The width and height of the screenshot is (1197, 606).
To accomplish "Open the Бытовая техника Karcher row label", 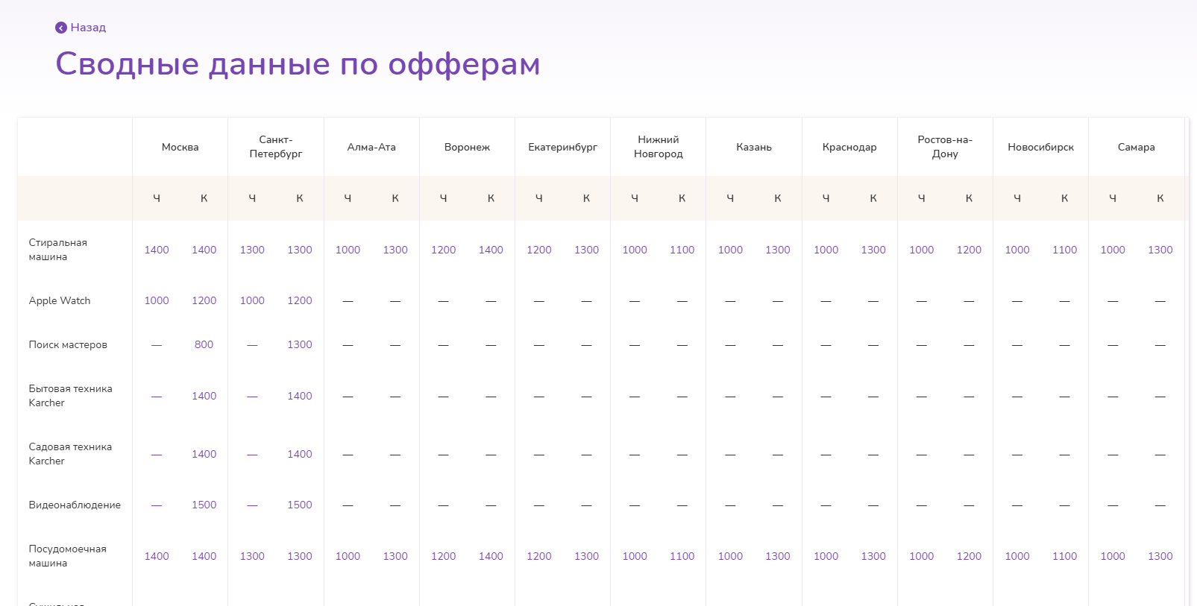I will point(71,396).
